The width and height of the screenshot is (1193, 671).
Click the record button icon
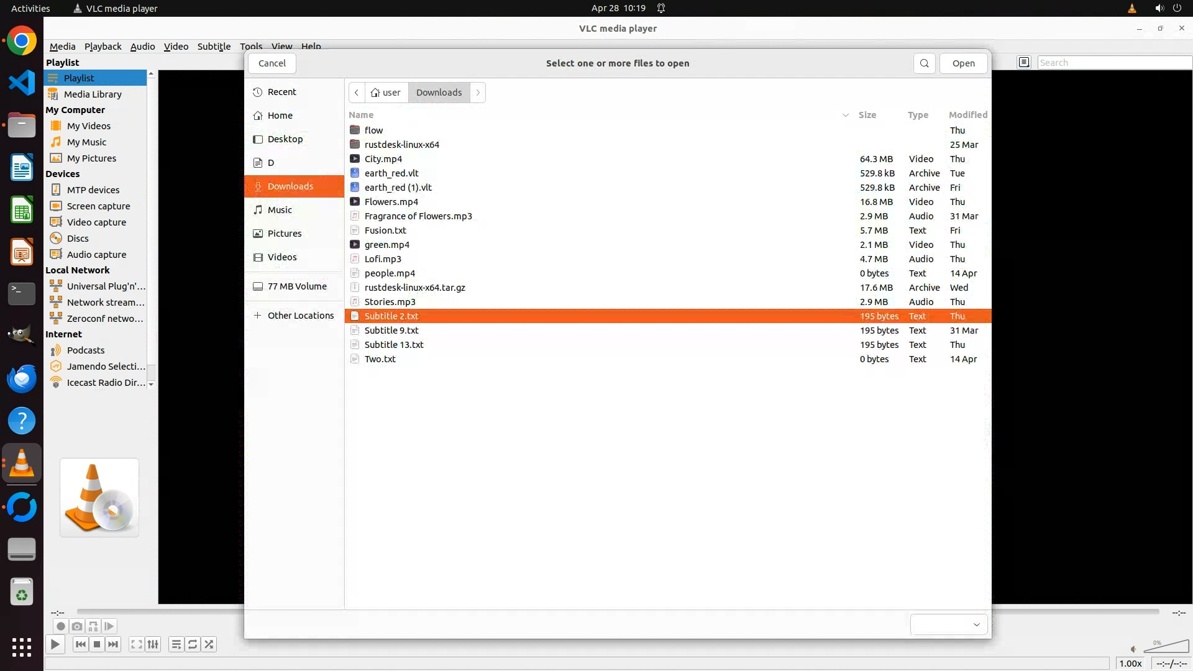tap(60, 626)
